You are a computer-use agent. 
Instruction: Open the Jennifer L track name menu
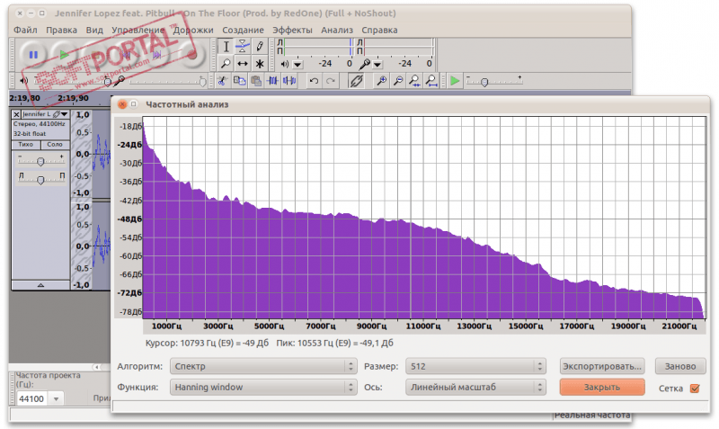pyautogui.click(x=46, y=114)
